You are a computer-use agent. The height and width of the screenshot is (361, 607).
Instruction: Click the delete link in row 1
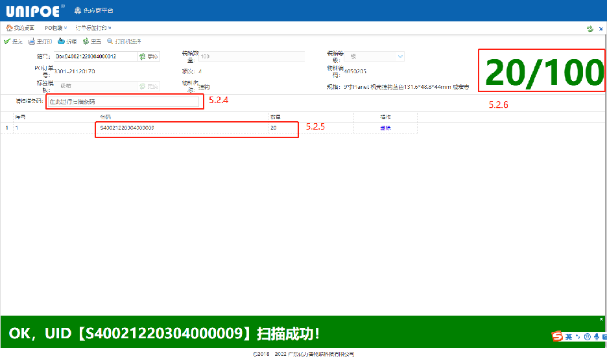click(x=385, y=128)
